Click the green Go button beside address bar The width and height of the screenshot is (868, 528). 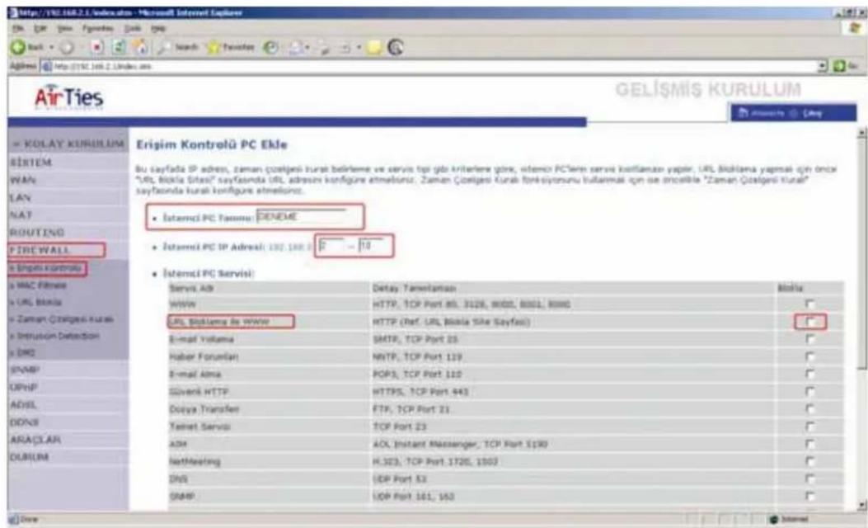(846, 67)
